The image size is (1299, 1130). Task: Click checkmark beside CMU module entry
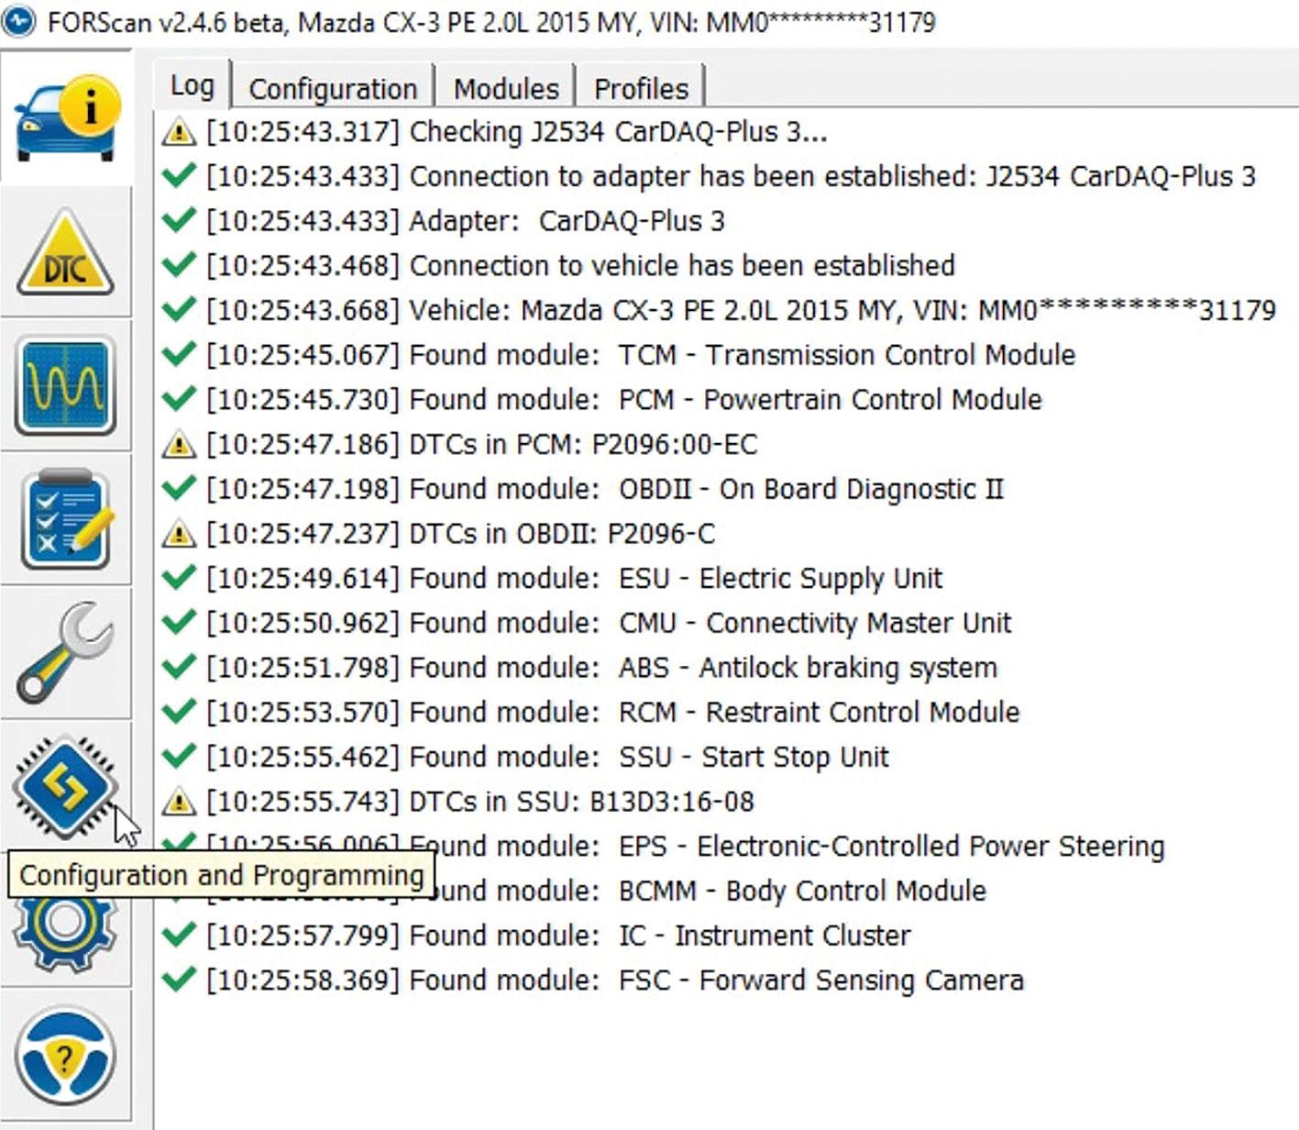pos(179,622)
